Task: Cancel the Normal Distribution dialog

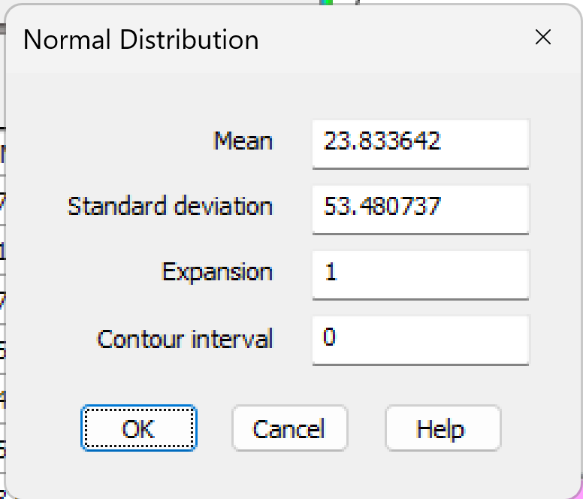Action: point(290,428)
